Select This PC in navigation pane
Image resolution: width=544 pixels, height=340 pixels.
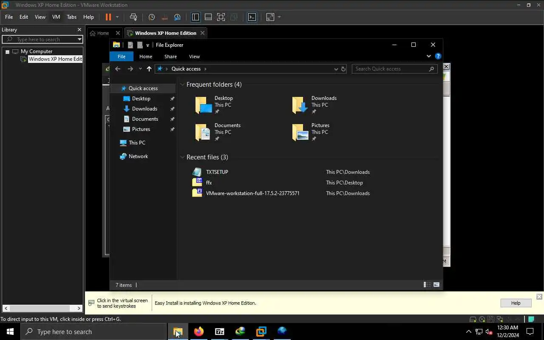137,143
